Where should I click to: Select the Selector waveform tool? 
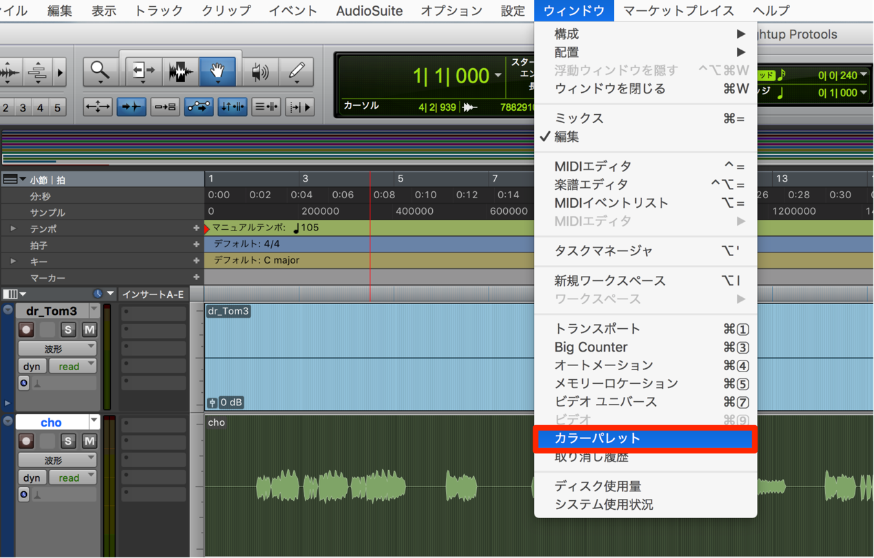coord(181,72)
